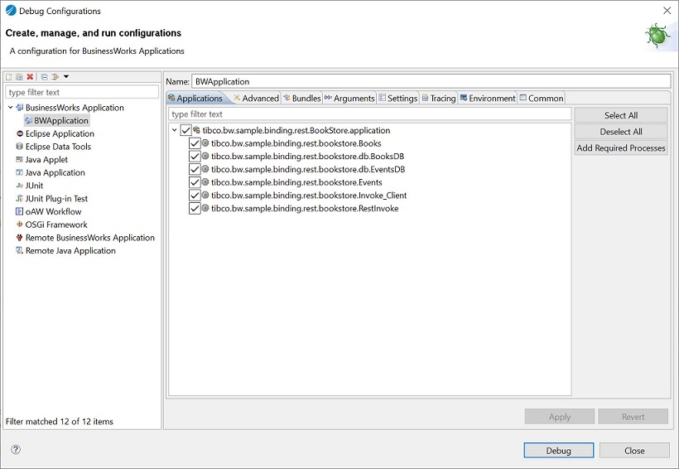
Task: Uncheck the bookstore.RestInvoke process checkbox
Action: click(x=195, y=209)
